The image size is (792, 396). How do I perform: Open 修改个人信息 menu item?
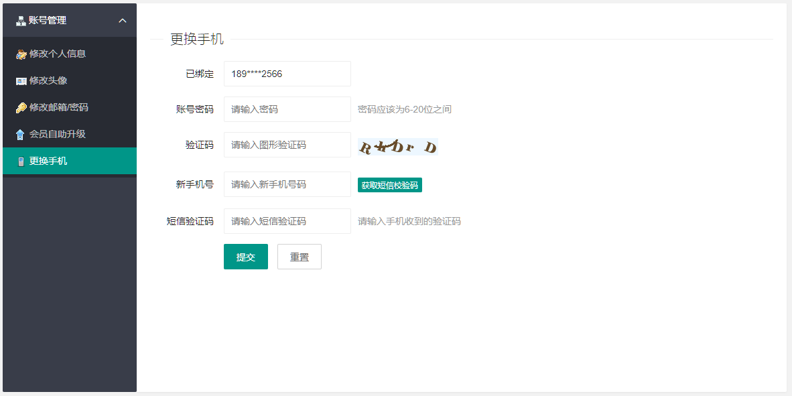tap(70, 54)
